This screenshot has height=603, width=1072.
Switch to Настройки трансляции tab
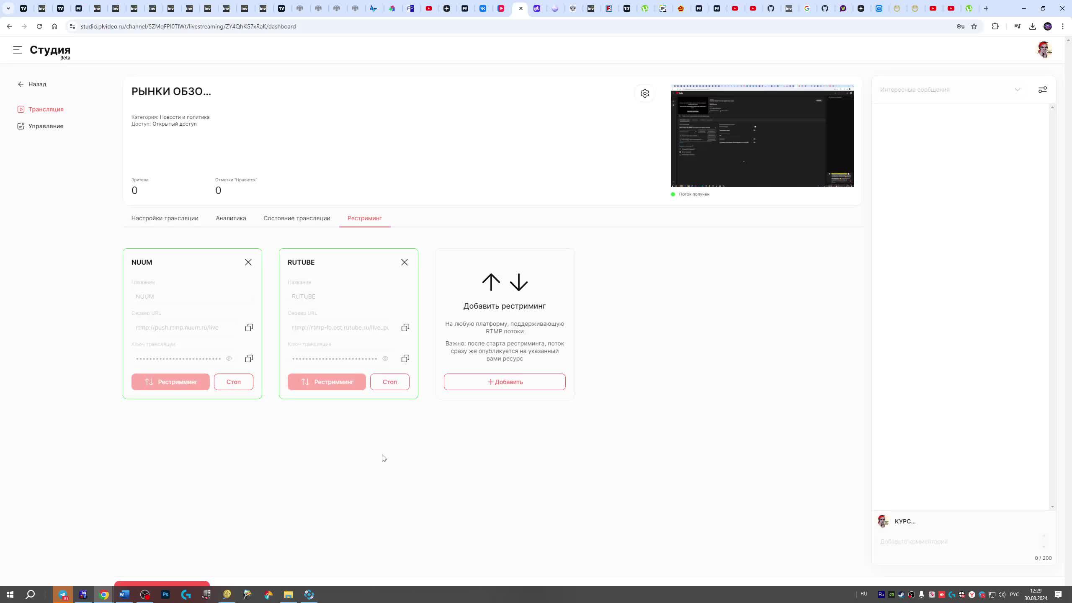pos(165,218)
